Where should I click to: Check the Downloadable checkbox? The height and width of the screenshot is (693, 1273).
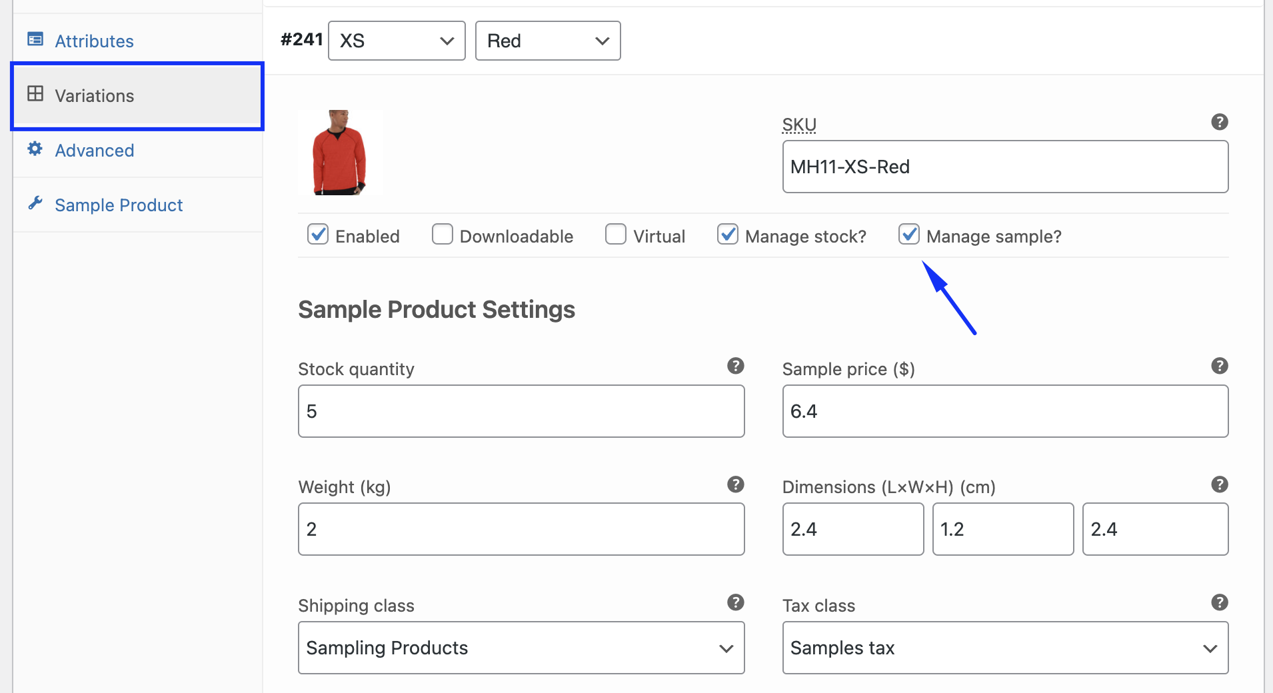tap(443, 235)
